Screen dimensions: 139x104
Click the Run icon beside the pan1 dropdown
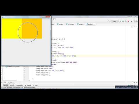120,21
